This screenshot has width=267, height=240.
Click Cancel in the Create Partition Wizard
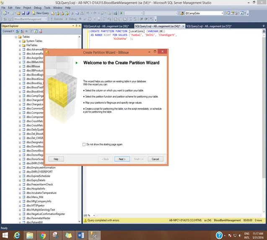click(x=155, y=159)
